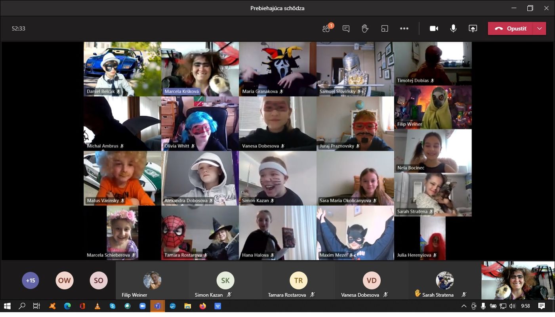The width and height of the screenshot is (555, 317).
Task: Expand the Opustit dropdown arrow
Action: coord(539,29)
